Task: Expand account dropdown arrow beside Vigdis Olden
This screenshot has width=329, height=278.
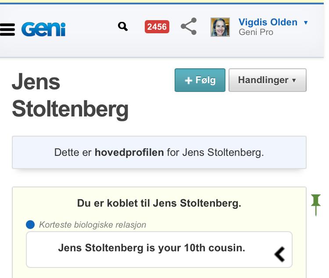Action: (306, 23)
